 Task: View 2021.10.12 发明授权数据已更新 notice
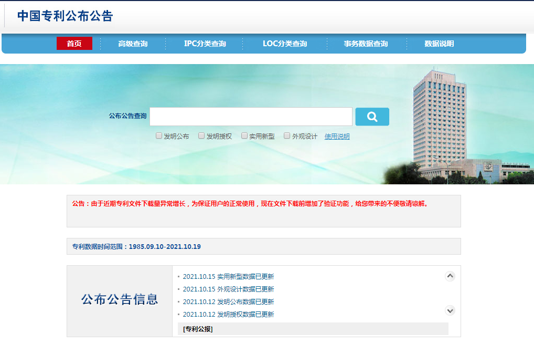[x=228, y=315]
